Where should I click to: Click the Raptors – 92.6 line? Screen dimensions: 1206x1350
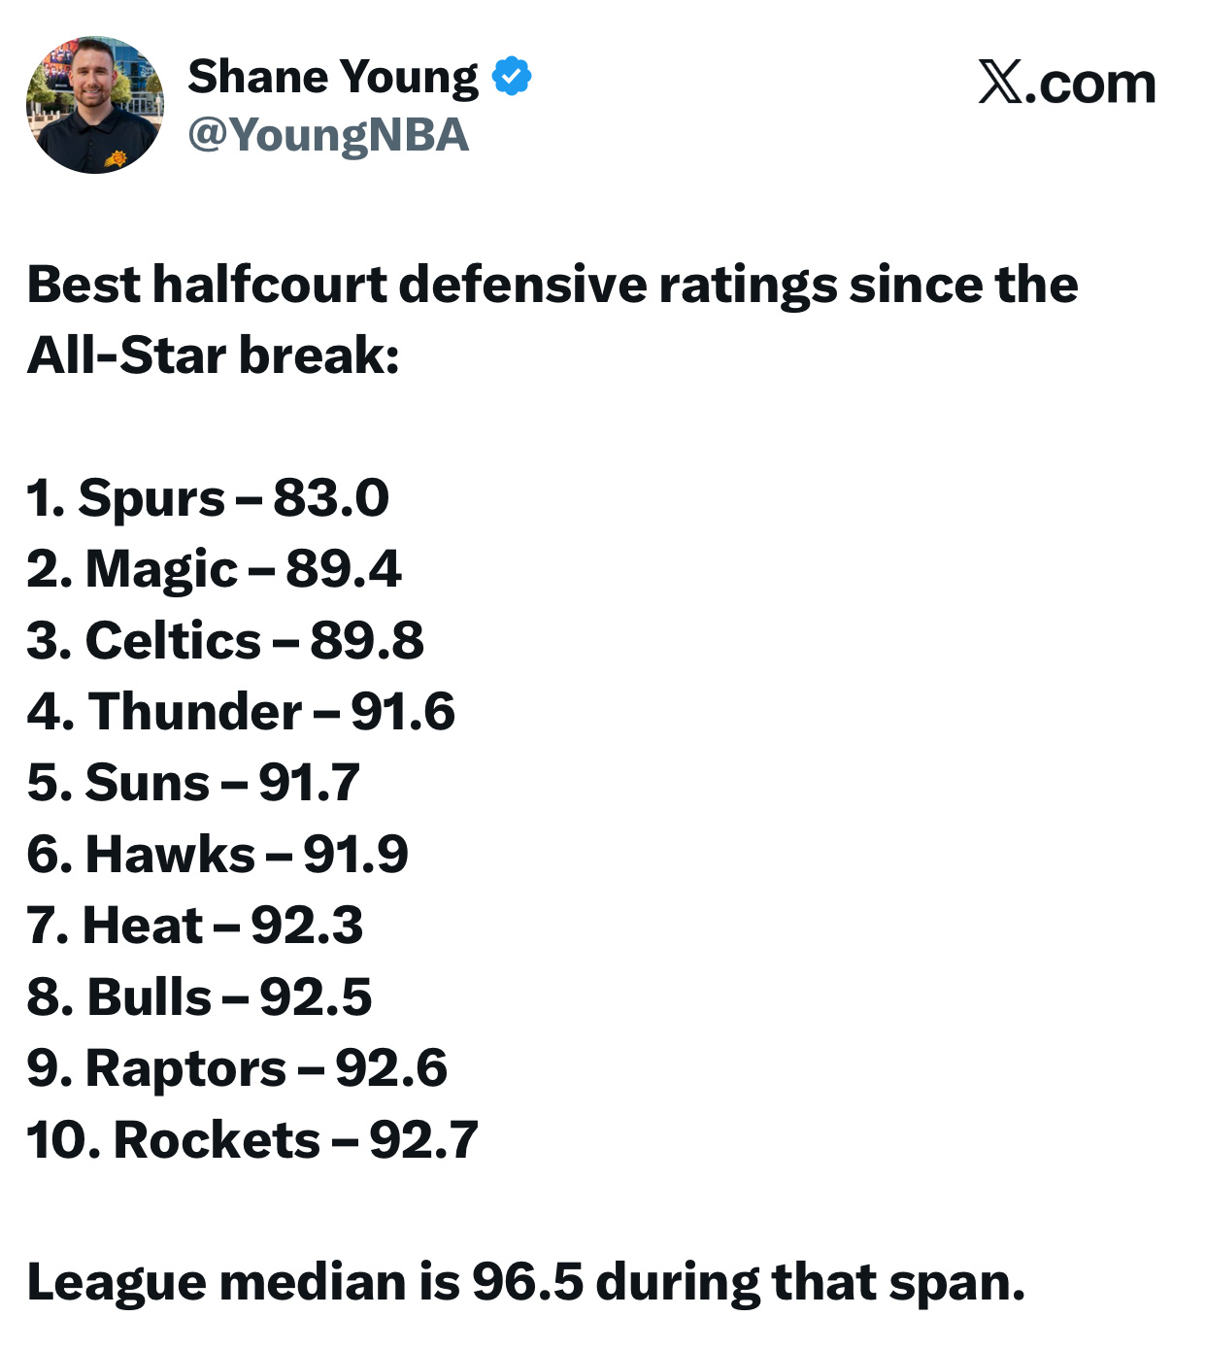237,1068
